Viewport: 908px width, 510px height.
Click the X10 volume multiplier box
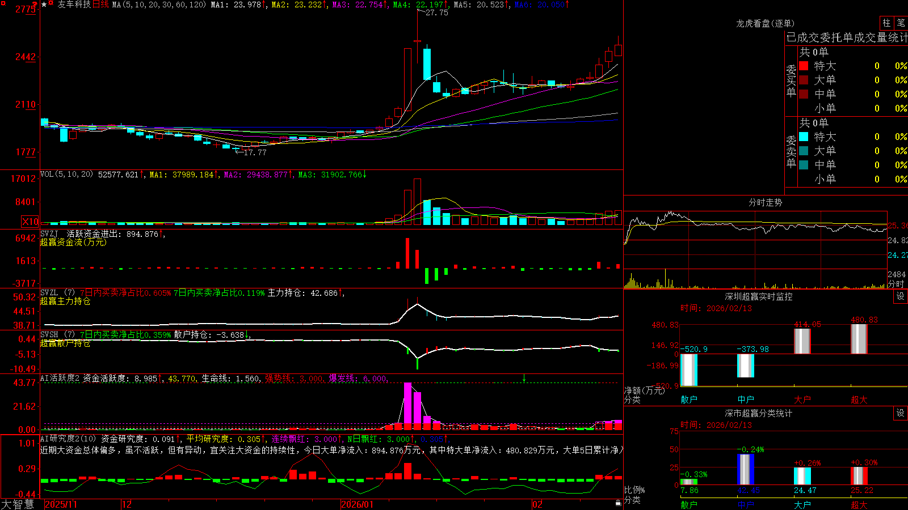click(30, 222)
